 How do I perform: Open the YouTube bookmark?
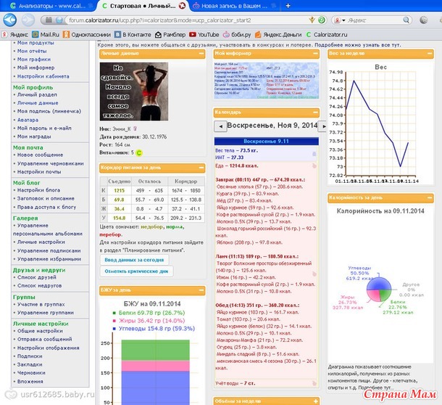point(204,35)
